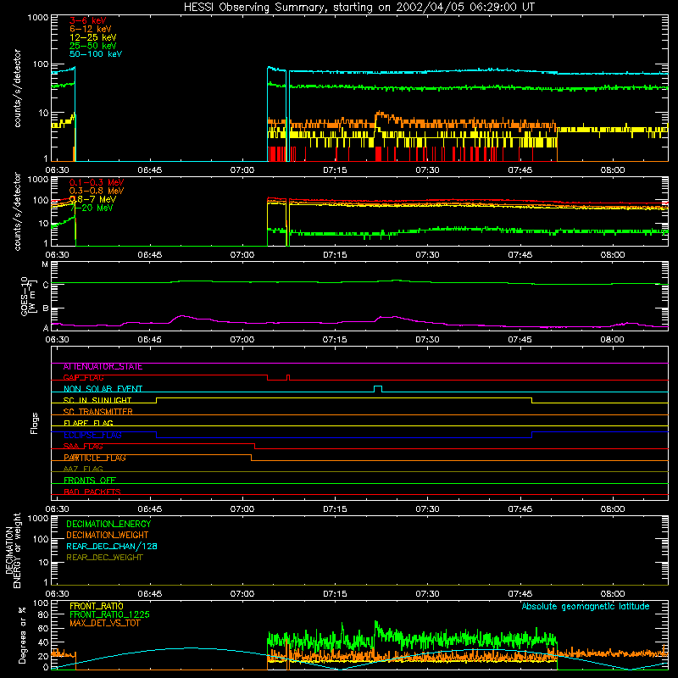Click the 07:30 time tick below MeV panel
The image size is (678, 678).
click(x=427, y=255)
